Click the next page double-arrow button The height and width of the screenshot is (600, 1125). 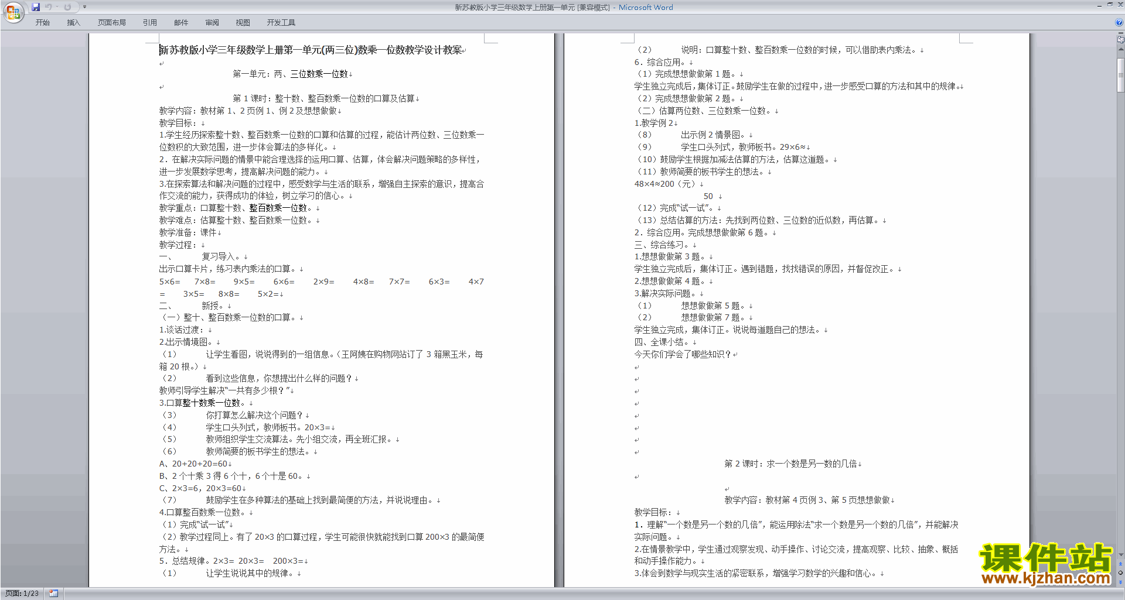click(x=1120, y=581)
